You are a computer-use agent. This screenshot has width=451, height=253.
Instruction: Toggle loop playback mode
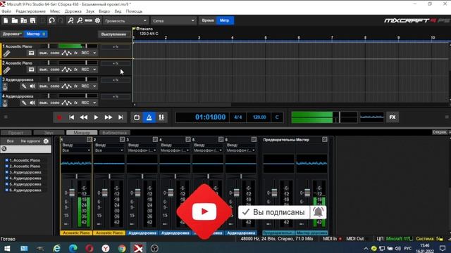137,117
